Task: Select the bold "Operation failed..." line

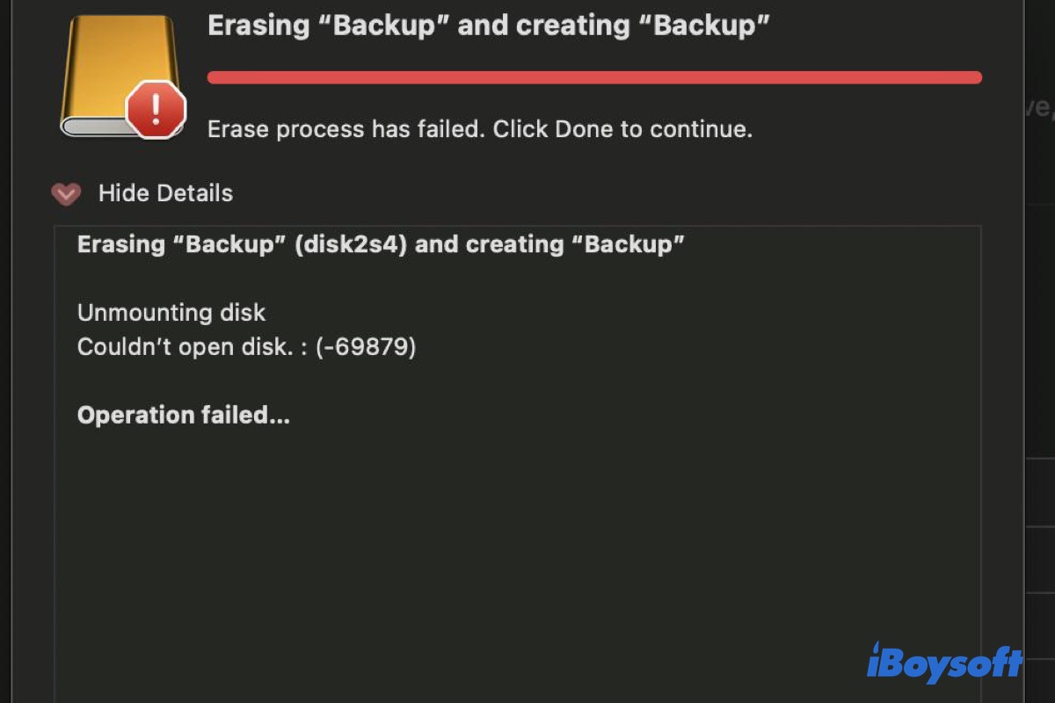Action: pos(183,415)
